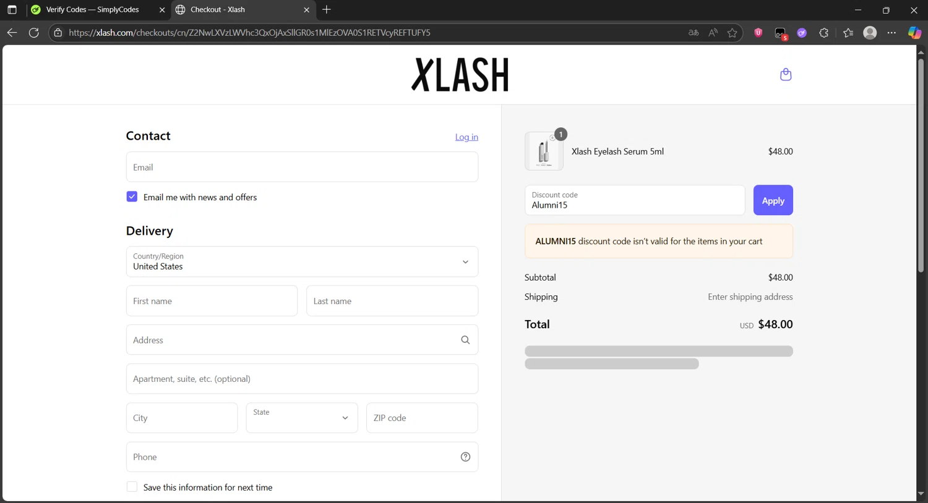Screen dimensions: 928x503
Task: Click the page vertical scrollbar thumb
Action: point(921,165)
